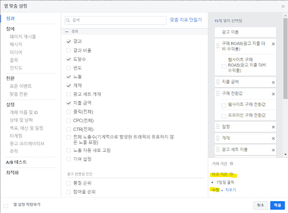Open the 최적화 category

point(12,173)
